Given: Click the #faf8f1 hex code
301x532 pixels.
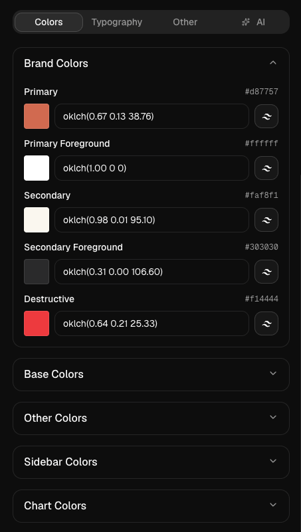Looking at the screenshot, I should (x=262, y=195).
